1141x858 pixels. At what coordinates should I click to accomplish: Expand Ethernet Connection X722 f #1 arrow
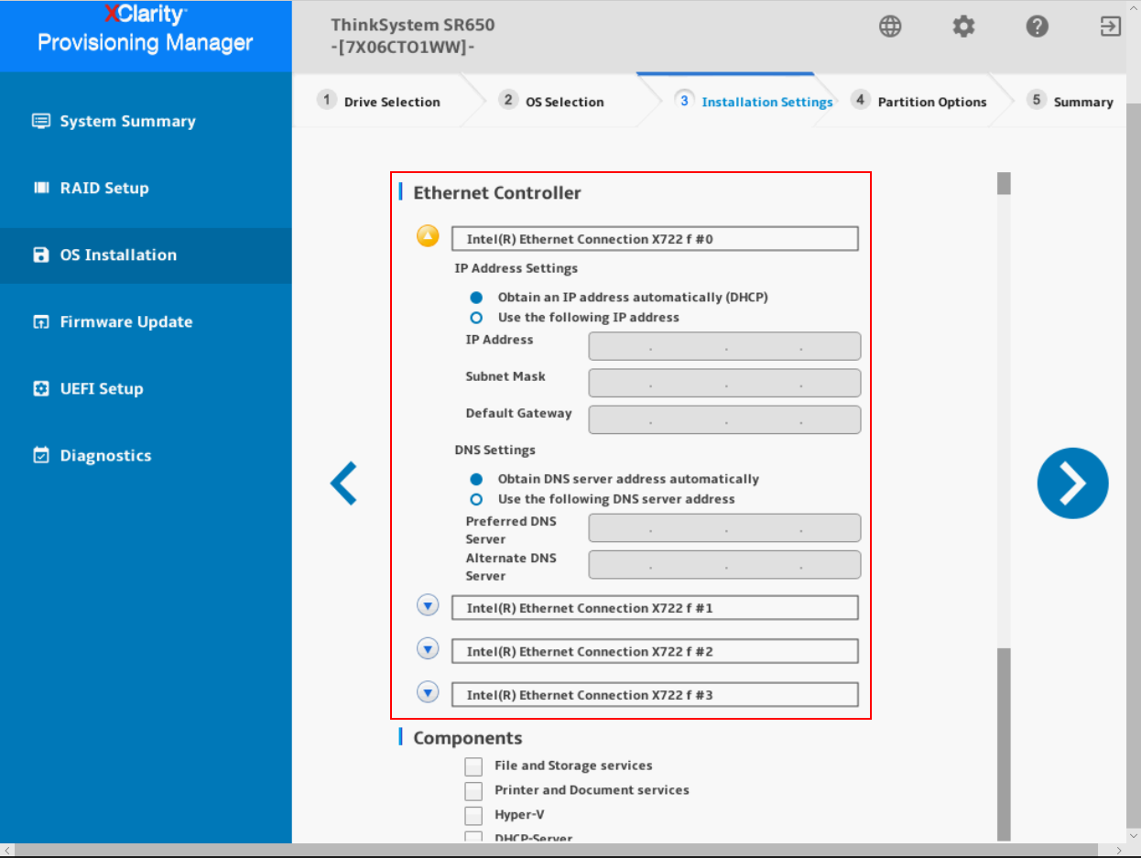point(428,605)
